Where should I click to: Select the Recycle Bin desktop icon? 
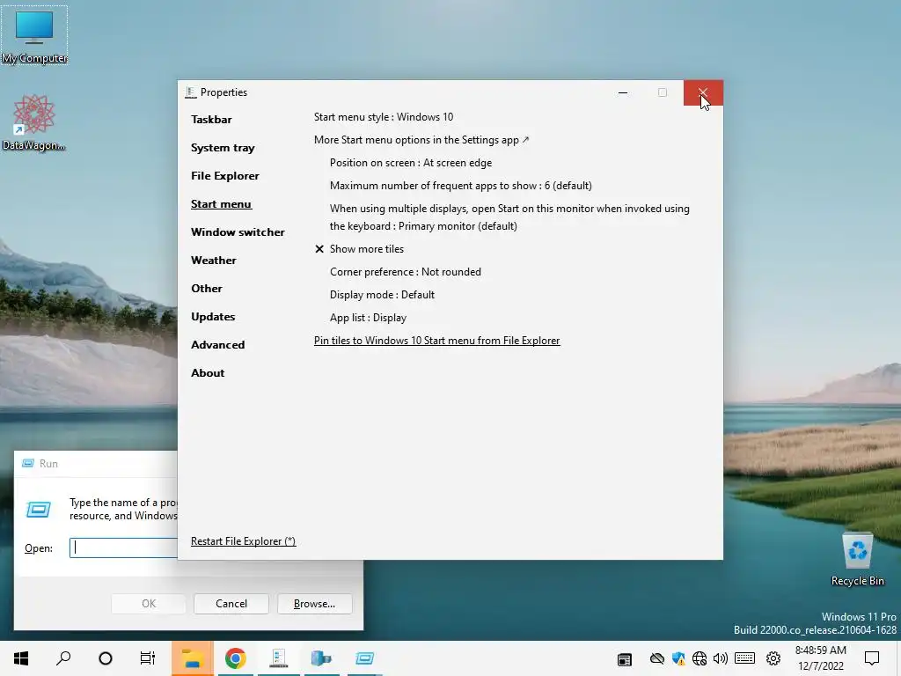point(857,559)
